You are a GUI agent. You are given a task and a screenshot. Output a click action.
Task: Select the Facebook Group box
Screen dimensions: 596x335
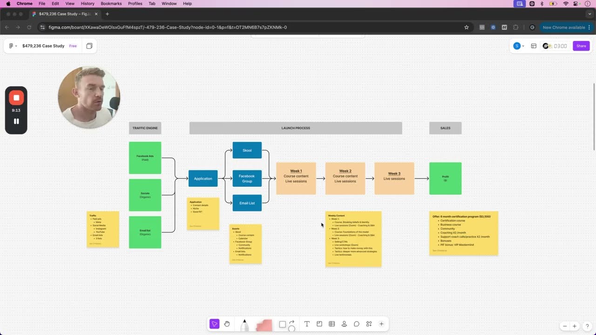pos(247,179)
